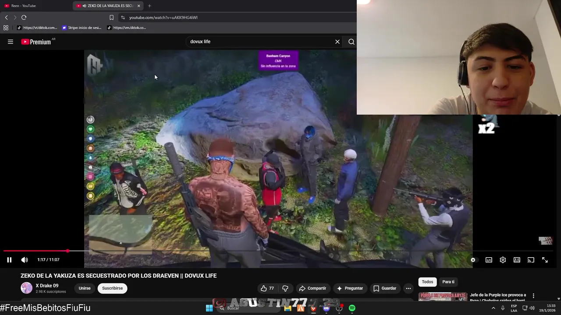Toggle subtitles with the captions icon

point(489,260)
